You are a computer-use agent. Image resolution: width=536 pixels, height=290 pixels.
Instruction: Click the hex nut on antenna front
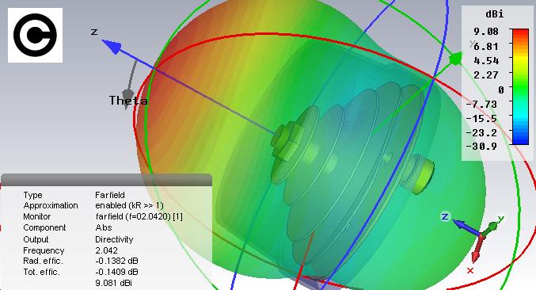click(288, 141)
